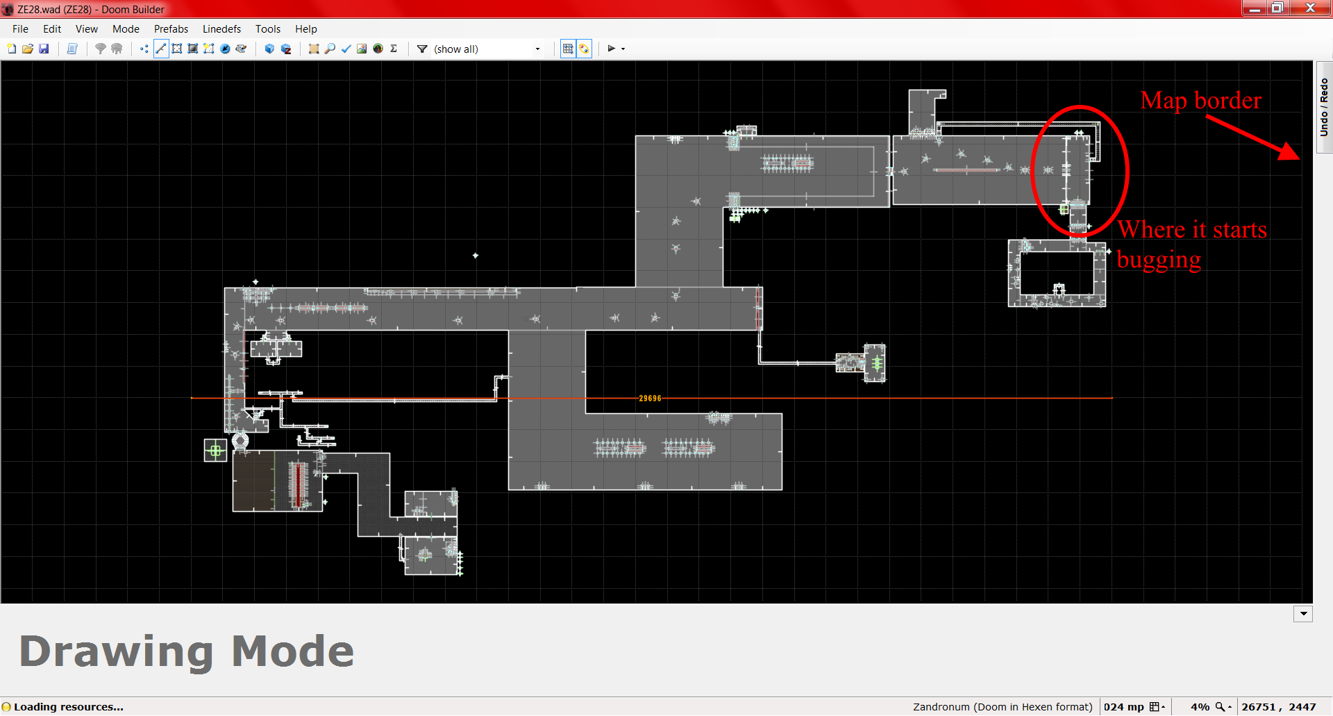Open a map with the folder icon
Viewport: 1333px width, 716px height.
coord(28,49)
